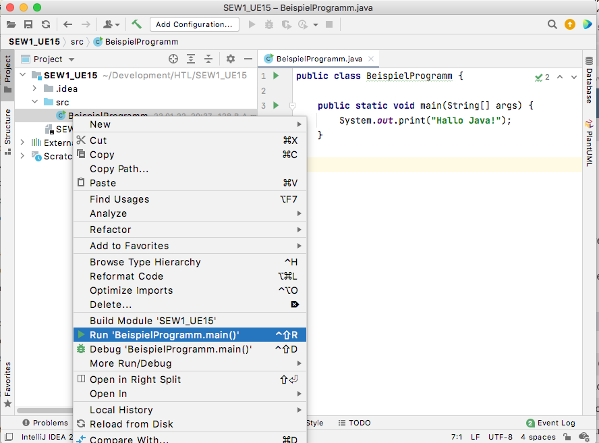The width and height of the screenshot is (599, 443).
Task: Open the Project panel gear options
Action: pyautogui.click(x=230, y=59)
